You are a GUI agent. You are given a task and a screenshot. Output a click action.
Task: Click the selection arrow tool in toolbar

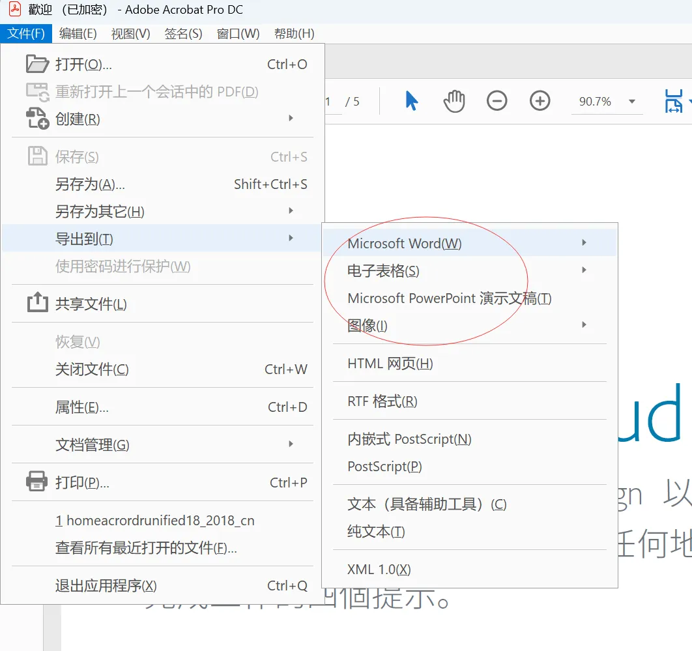(x=411, y=101)
